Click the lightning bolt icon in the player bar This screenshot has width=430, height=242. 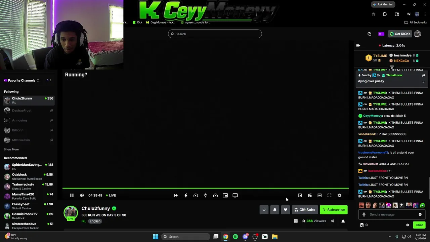(x=186, y=195)
